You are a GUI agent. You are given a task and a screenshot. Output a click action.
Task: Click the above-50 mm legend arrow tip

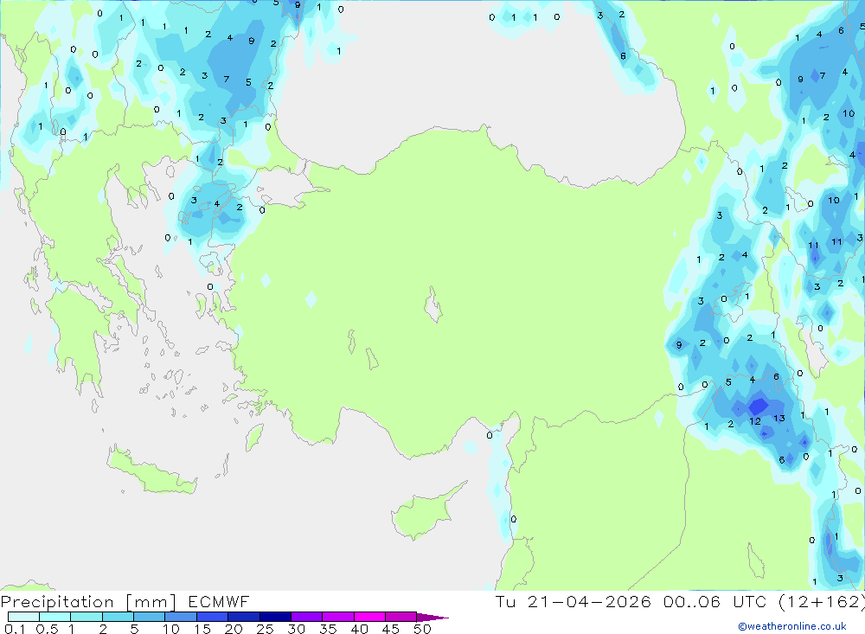coord(433,618)
